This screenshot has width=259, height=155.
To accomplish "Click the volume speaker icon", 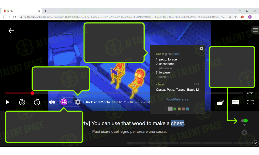I will [x=52, y=102].
